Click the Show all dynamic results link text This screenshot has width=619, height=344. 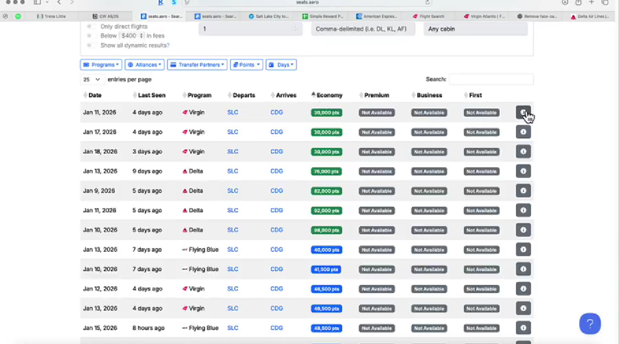click(x=135, y=45)
